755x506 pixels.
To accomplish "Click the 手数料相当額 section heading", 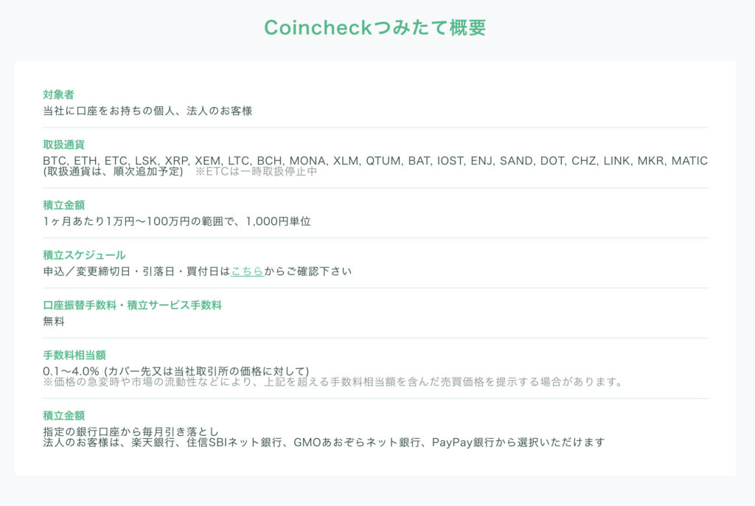I will coord(74,356).
